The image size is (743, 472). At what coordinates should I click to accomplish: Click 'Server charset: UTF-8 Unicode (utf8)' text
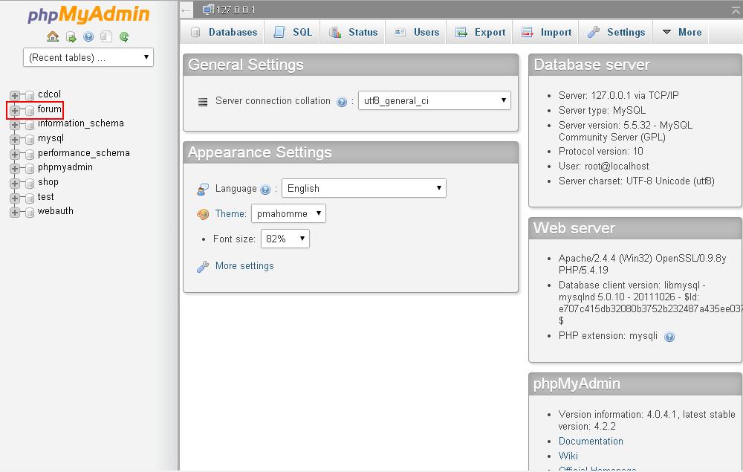(637, 181)
